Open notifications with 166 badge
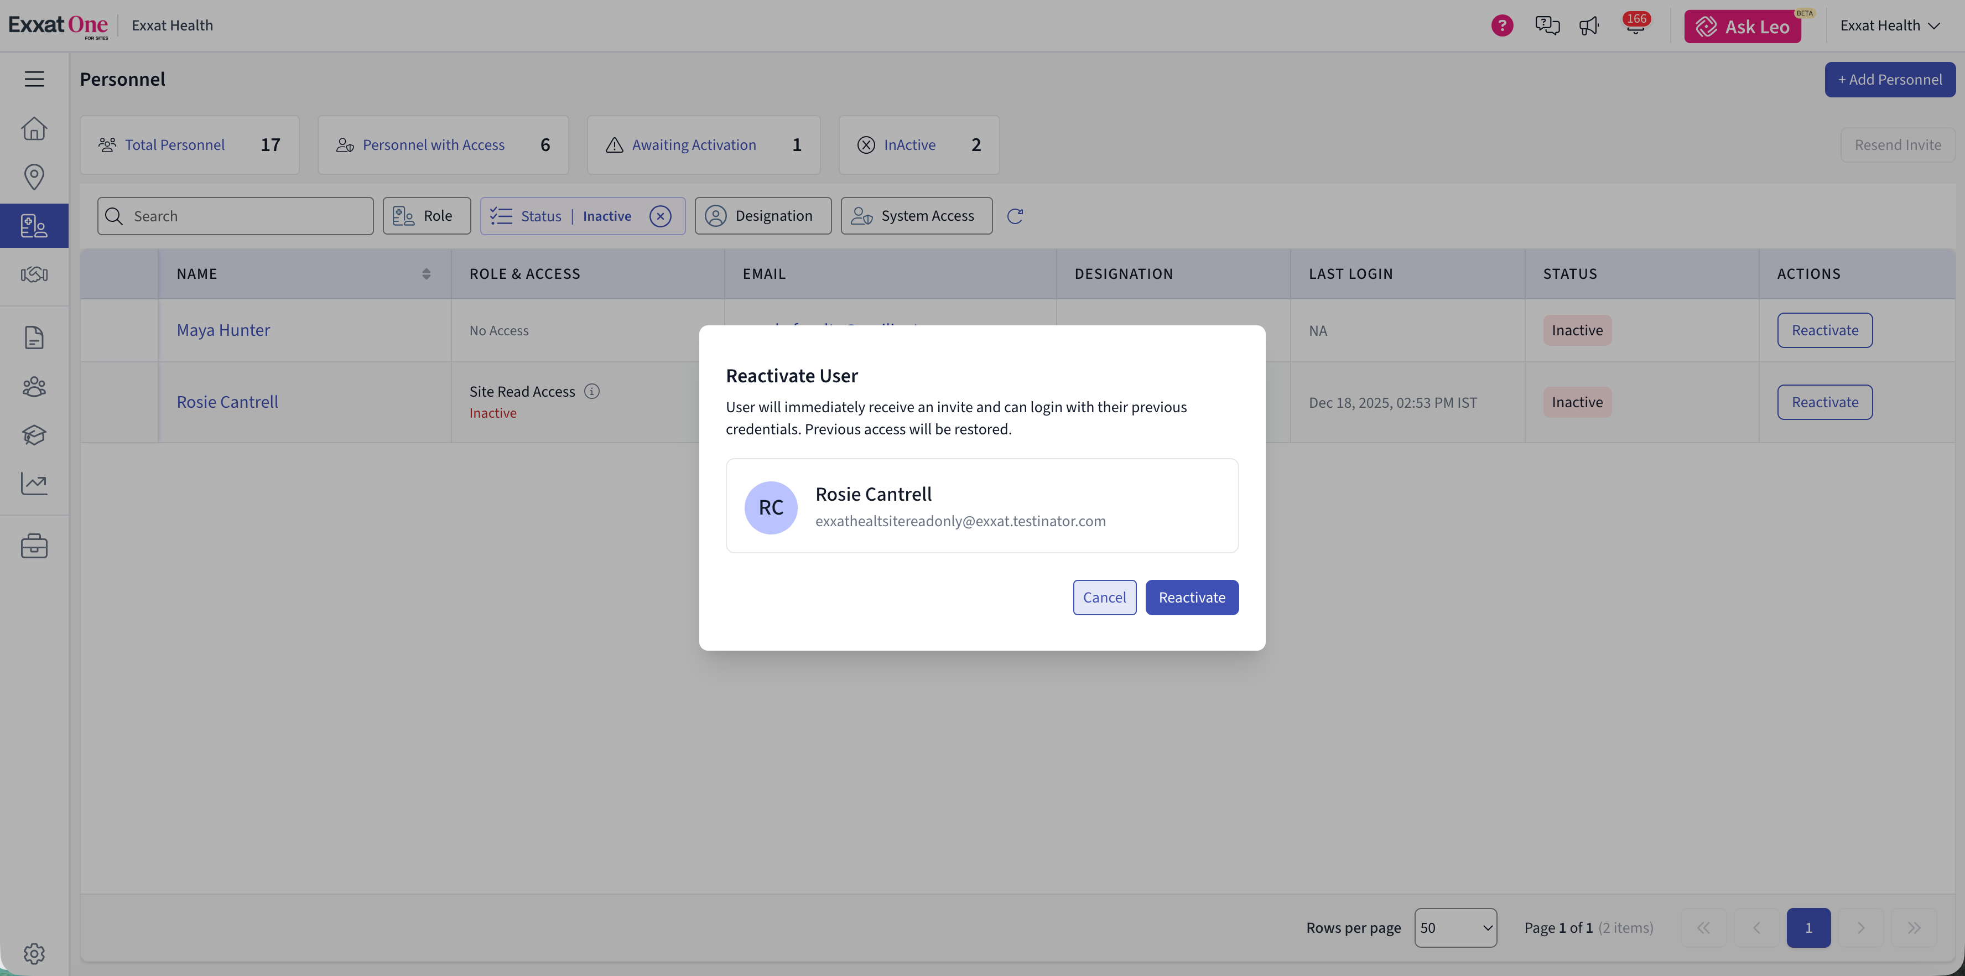This screenshot has width=1965, height=976. point(1635,24)
